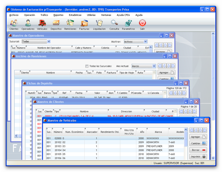Open the Facturas toolbar icon
Viewport: 222px width, 172px height.
click(84, 25)
